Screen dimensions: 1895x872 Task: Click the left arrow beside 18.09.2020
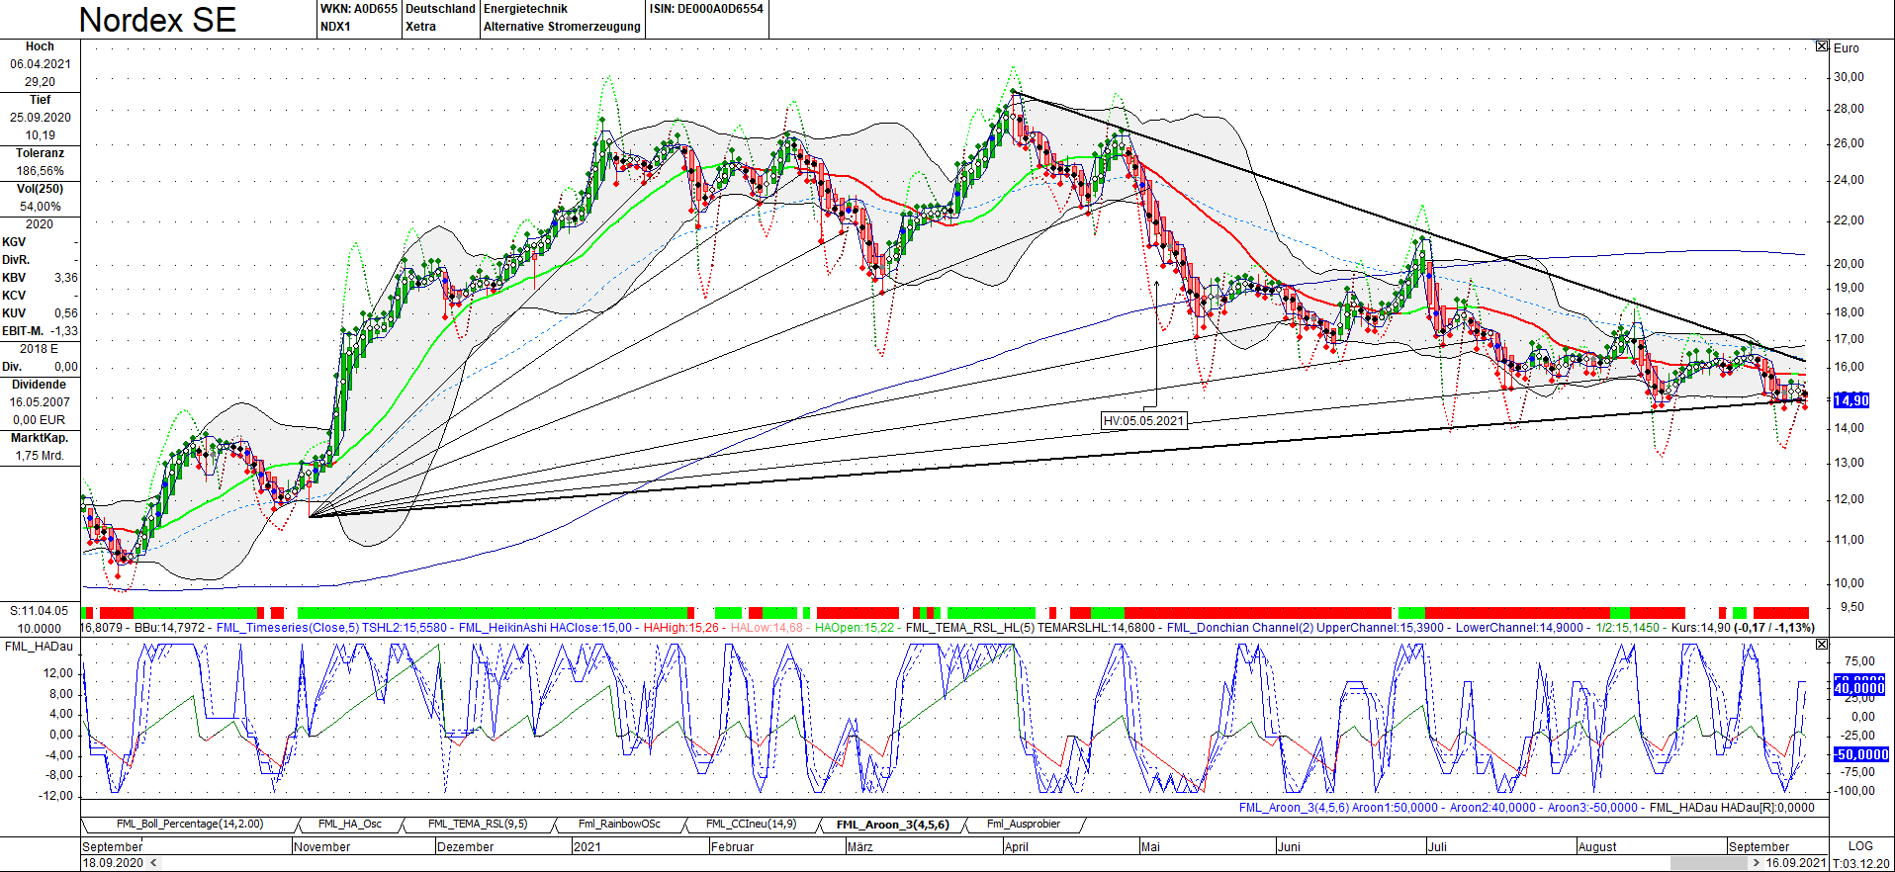(152, 863)
